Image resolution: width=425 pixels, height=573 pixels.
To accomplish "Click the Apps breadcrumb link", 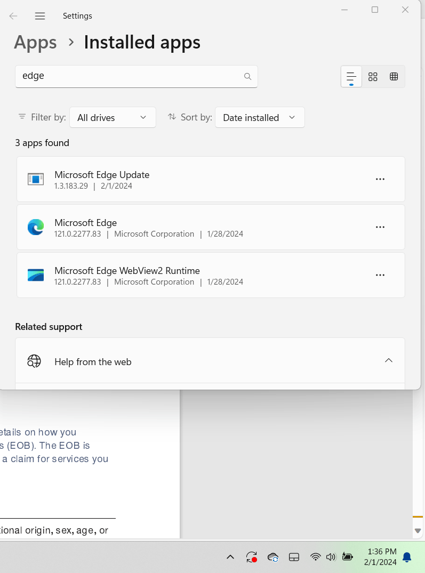I will click(x=35, y=42).
